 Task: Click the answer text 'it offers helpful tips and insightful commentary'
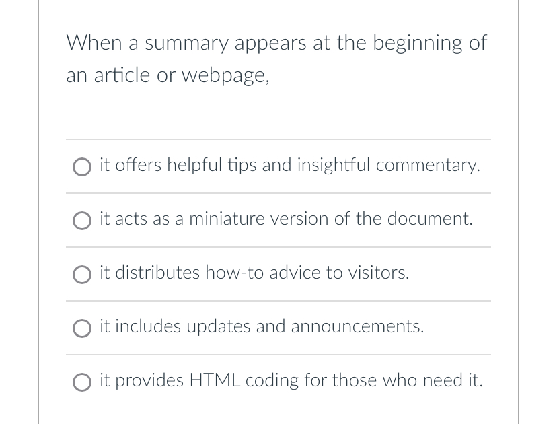(289, 165)
